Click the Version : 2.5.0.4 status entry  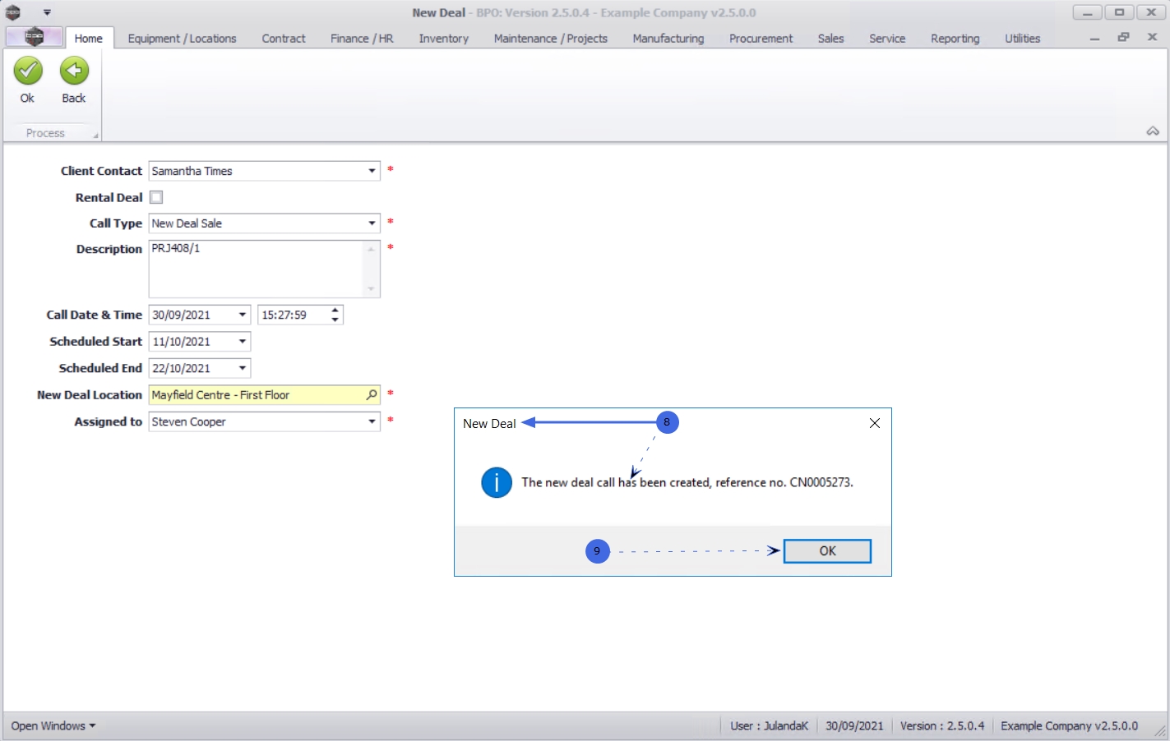942,726
